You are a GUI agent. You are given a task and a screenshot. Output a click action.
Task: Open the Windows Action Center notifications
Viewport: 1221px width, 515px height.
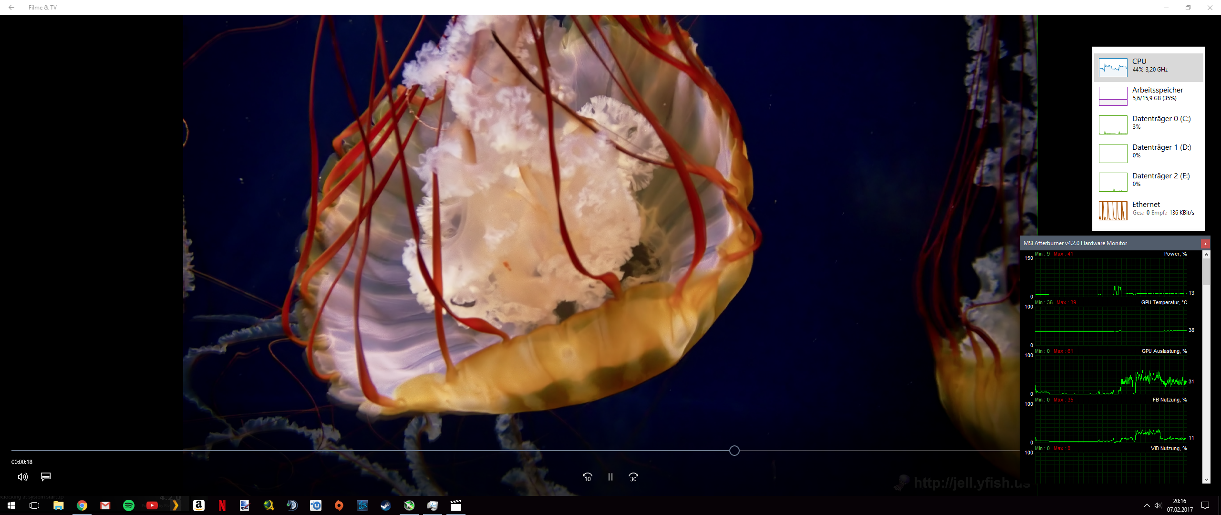click(1205, 505)
